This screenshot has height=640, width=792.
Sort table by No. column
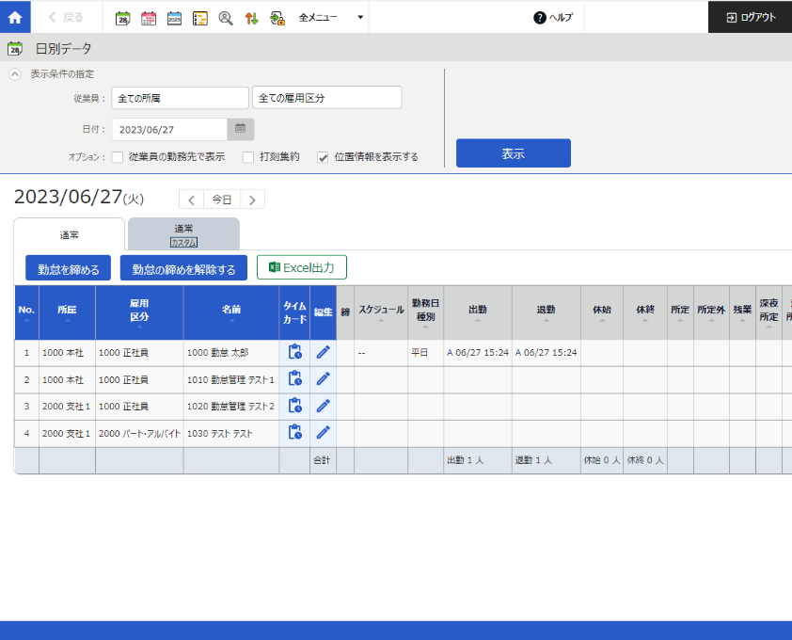tap(26, 312)
